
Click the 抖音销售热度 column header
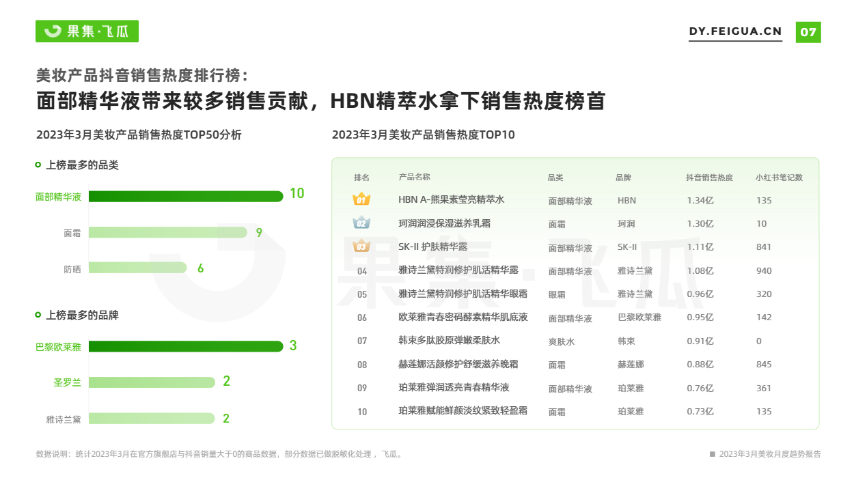coord(709,178)
